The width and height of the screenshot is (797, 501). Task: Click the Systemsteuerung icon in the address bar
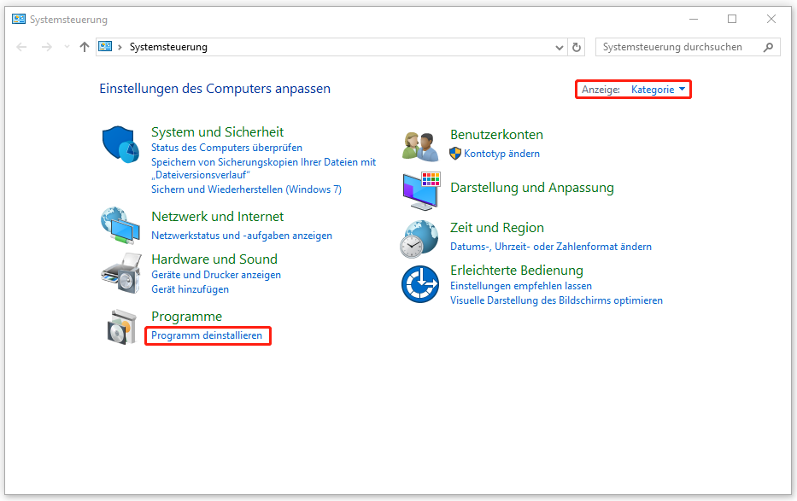click(x=105, y=47)
